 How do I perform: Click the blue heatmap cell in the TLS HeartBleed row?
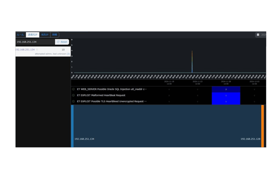pos(226,102)
